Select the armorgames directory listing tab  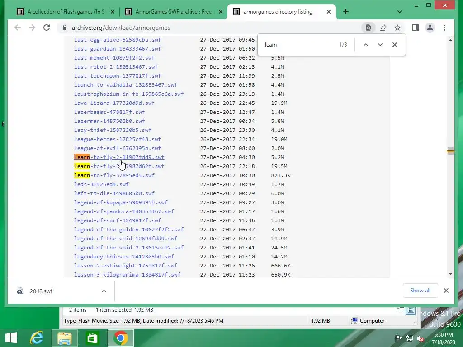click(281, 12)
